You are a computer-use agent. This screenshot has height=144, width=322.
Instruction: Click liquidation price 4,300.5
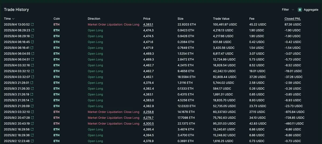pyautogui.click(x=148, y=124)
